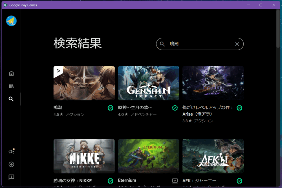Go to Home in the sidebar
Screen dimensions: 282x188
(x=11, y=74)
